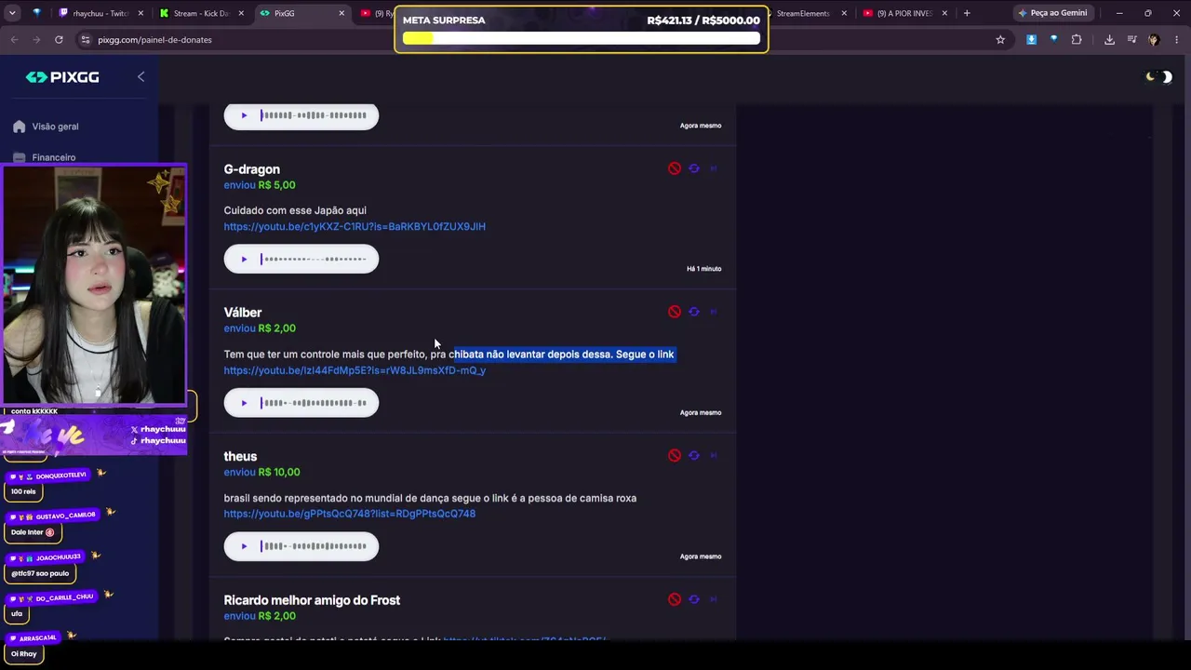The image size is (1191, 670).
Task: Replay Ricardo melhor amigo do Frost's donation
Action: 694,599
